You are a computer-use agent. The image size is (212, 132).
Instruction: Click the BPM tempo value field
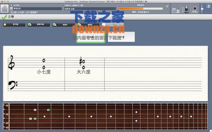pos(175,11)
